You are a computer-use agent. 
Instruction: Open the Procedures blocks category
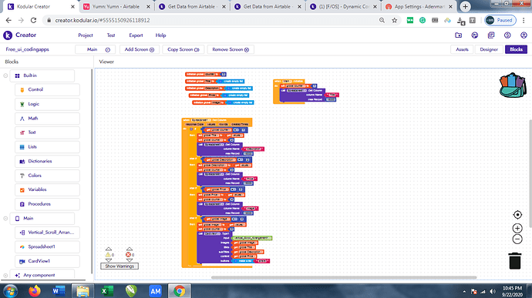(x=47, y=204)
